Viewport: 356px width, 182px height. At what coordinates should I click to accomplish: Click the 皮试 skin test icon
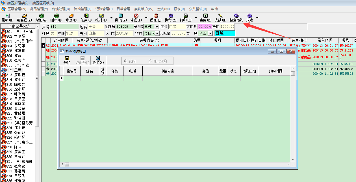(x=220, y=16)
